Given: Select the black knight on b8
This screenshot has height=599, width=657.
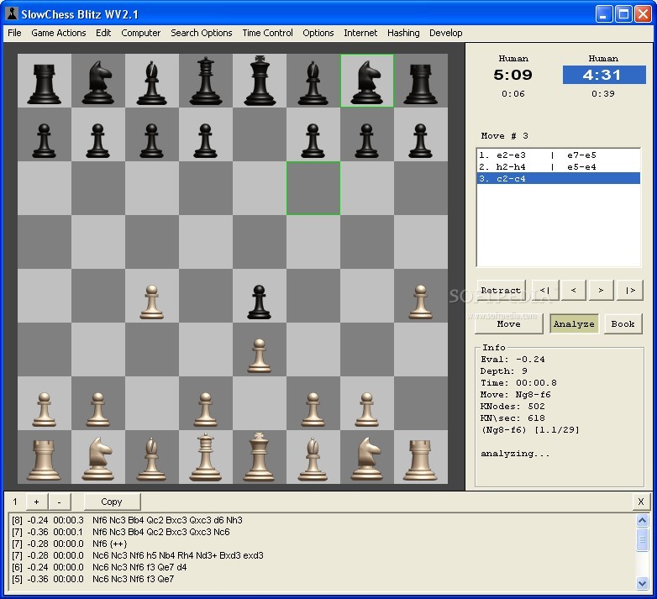Looking at the screenshot, I should coord(97,82).
